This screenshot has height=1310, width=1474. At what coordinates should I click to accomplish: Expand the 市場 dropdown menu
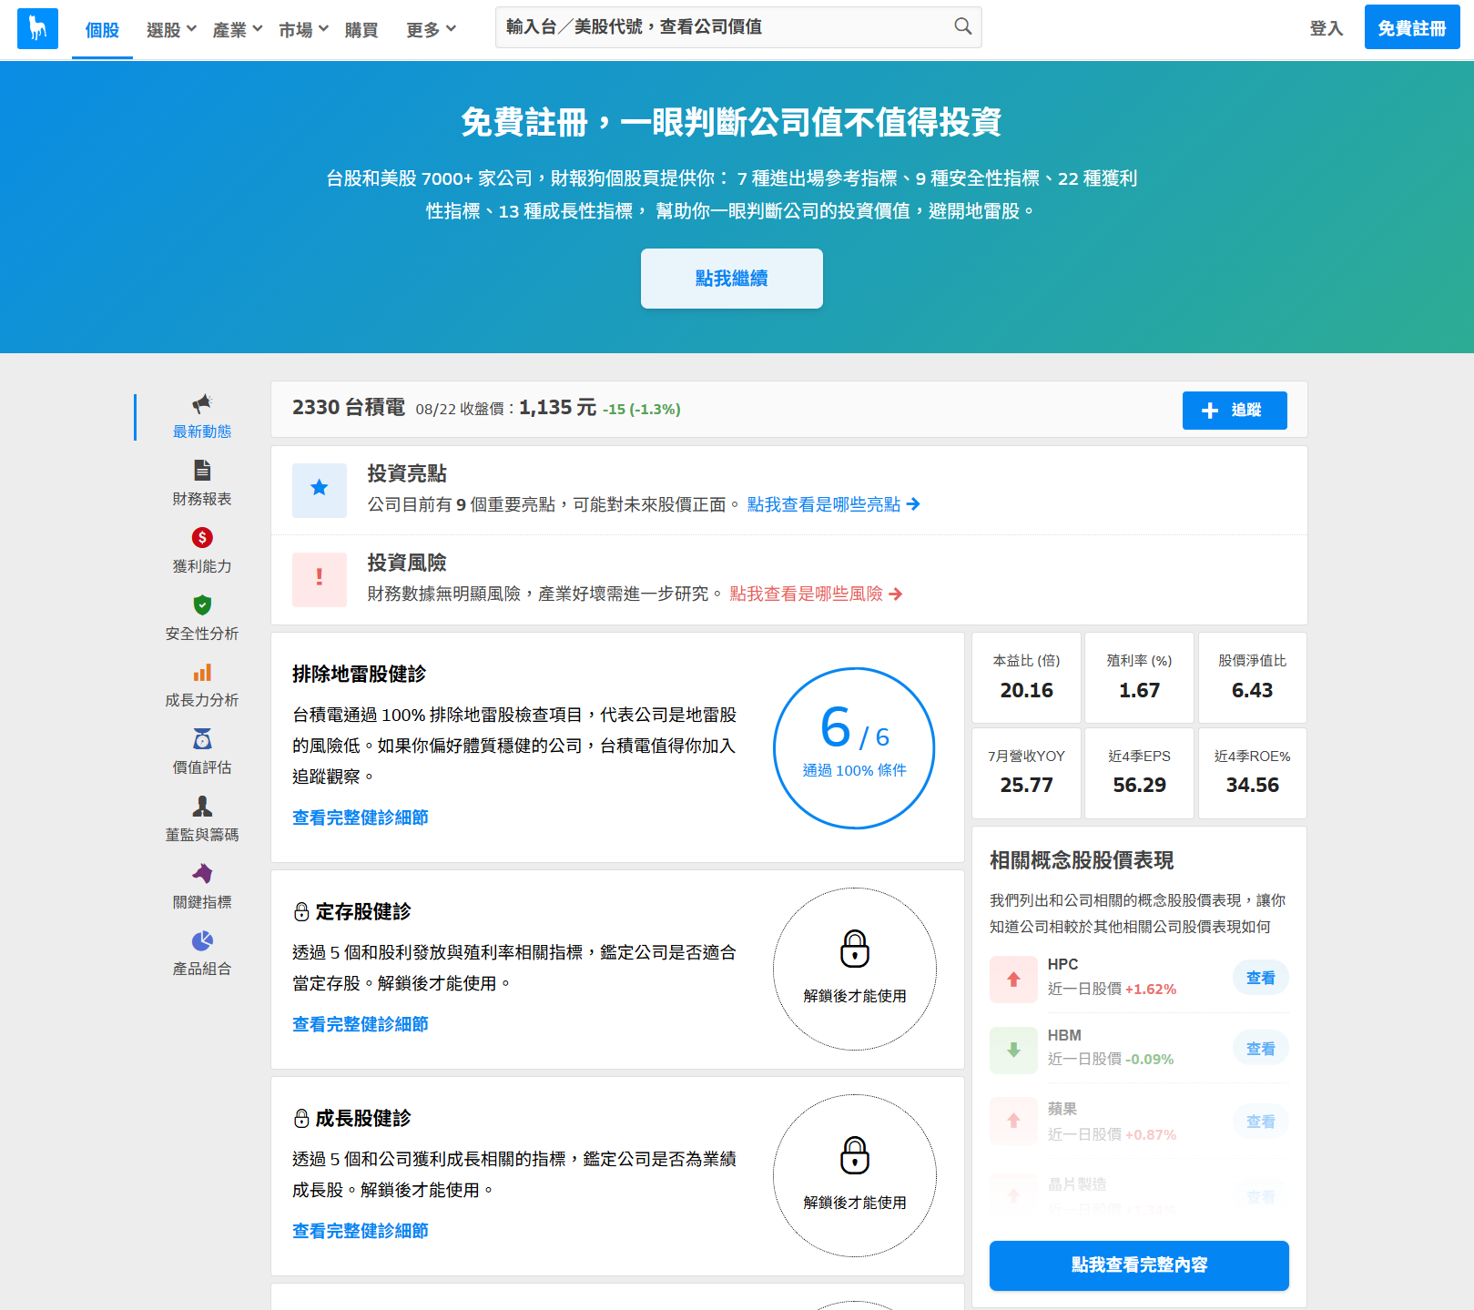coord(303,29)
